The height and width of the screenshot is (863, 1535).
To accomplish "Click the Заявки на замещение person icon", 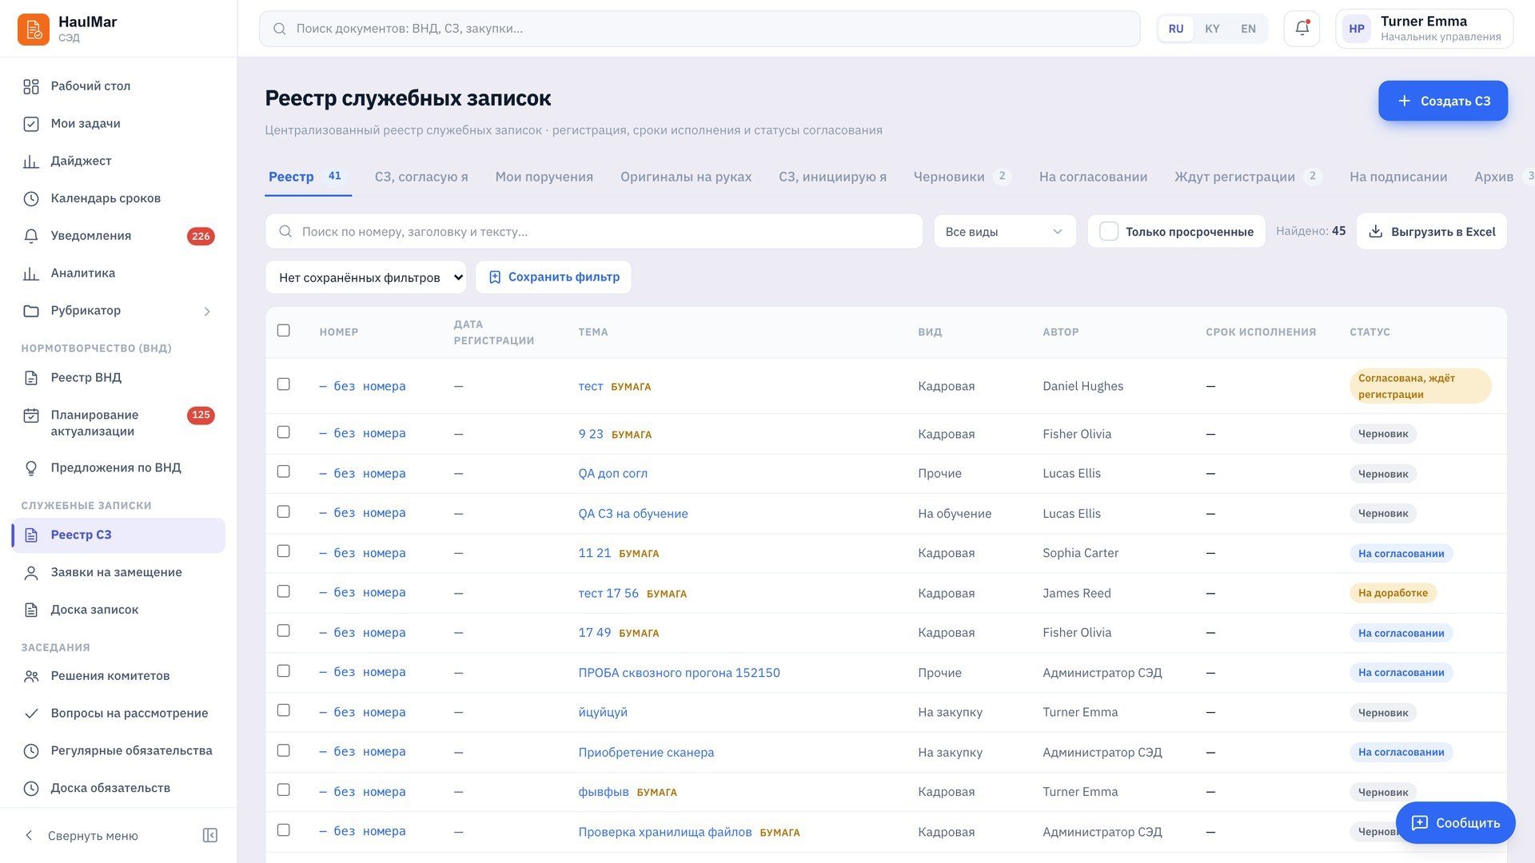I will tap(31, 573).
